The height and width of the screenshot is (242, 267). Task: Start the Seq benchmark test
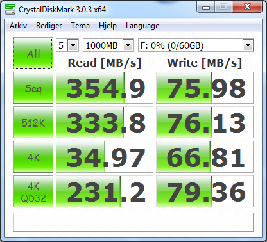click(33, 88)
